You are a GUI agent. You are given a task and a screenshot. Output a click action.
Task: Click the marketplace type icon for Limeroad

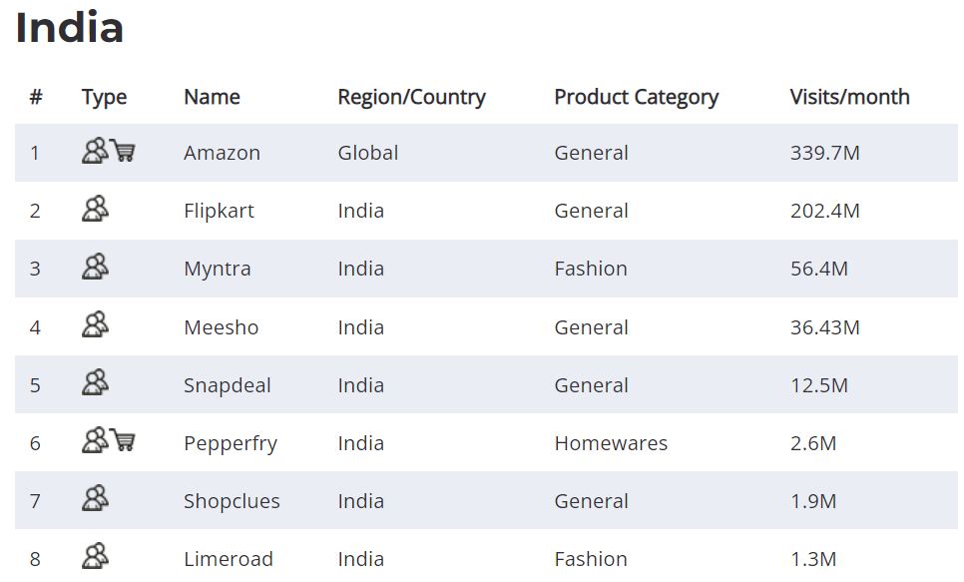point(95,556)
